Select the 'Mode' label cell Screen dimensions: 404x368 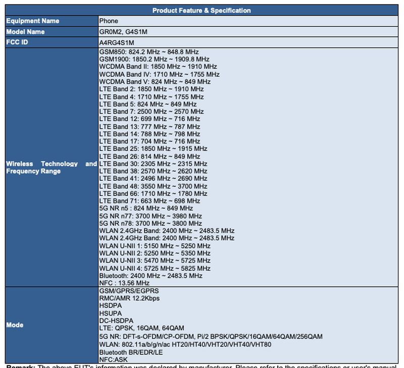point(52,325)
